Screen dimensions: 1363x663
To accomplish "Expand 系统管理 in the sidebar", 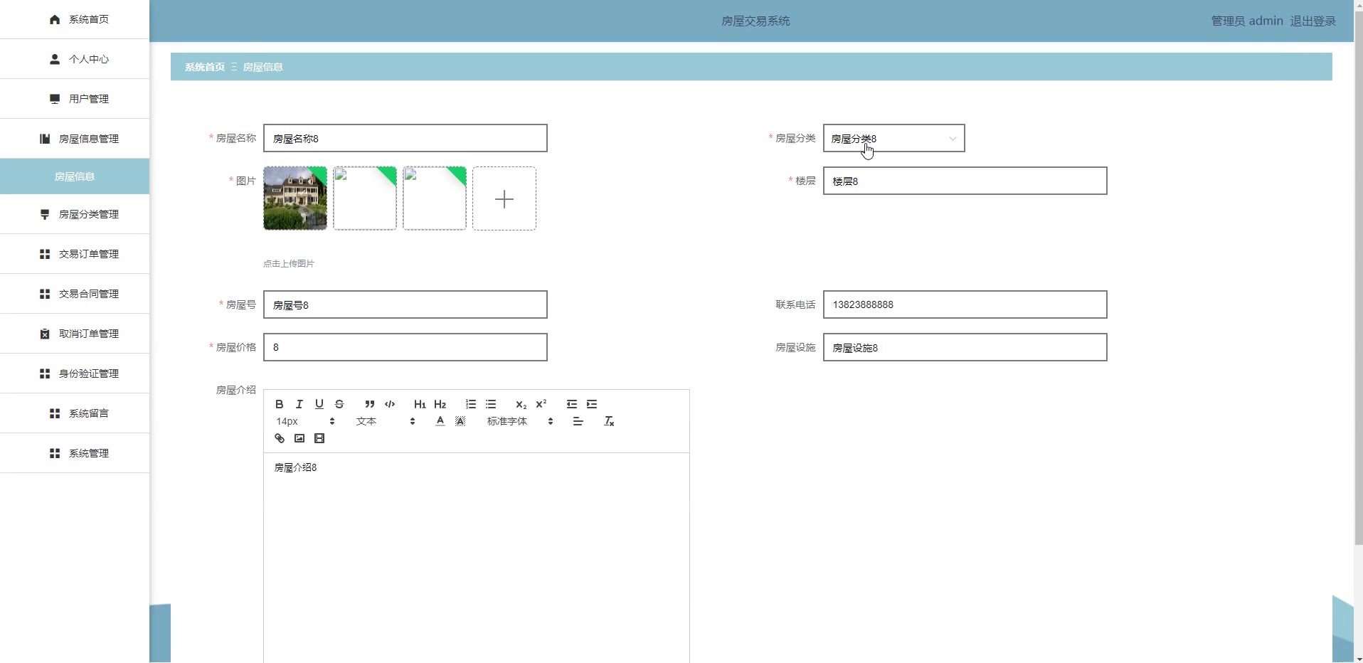I will pyautogui.click(x=75, y=453).
